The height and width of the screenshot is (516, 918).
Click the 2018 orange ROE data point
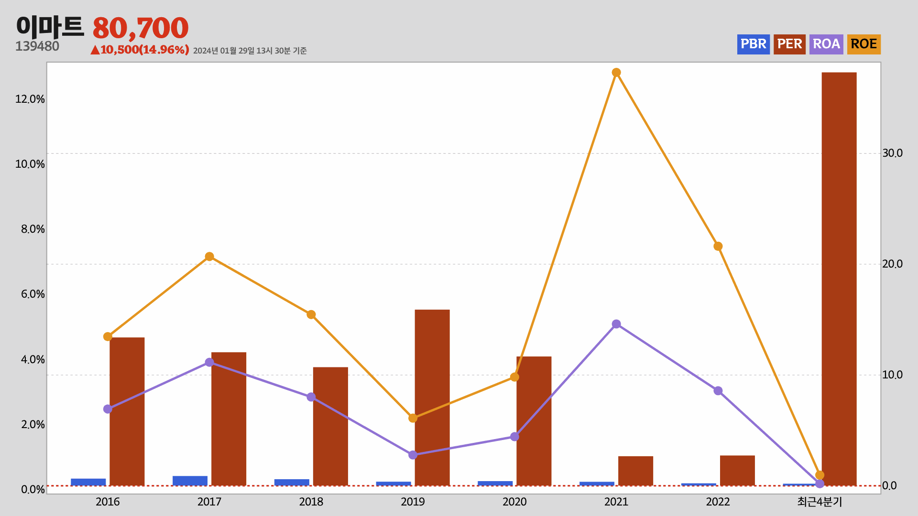tap(311, 314)
